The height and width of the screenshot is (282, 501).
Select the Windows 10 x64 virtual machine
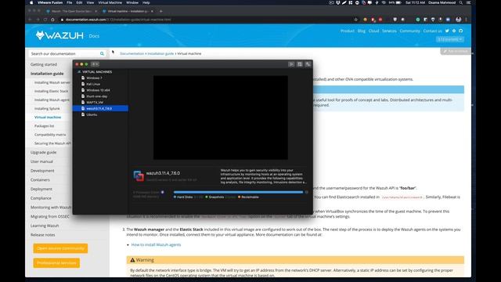(100, 90)
